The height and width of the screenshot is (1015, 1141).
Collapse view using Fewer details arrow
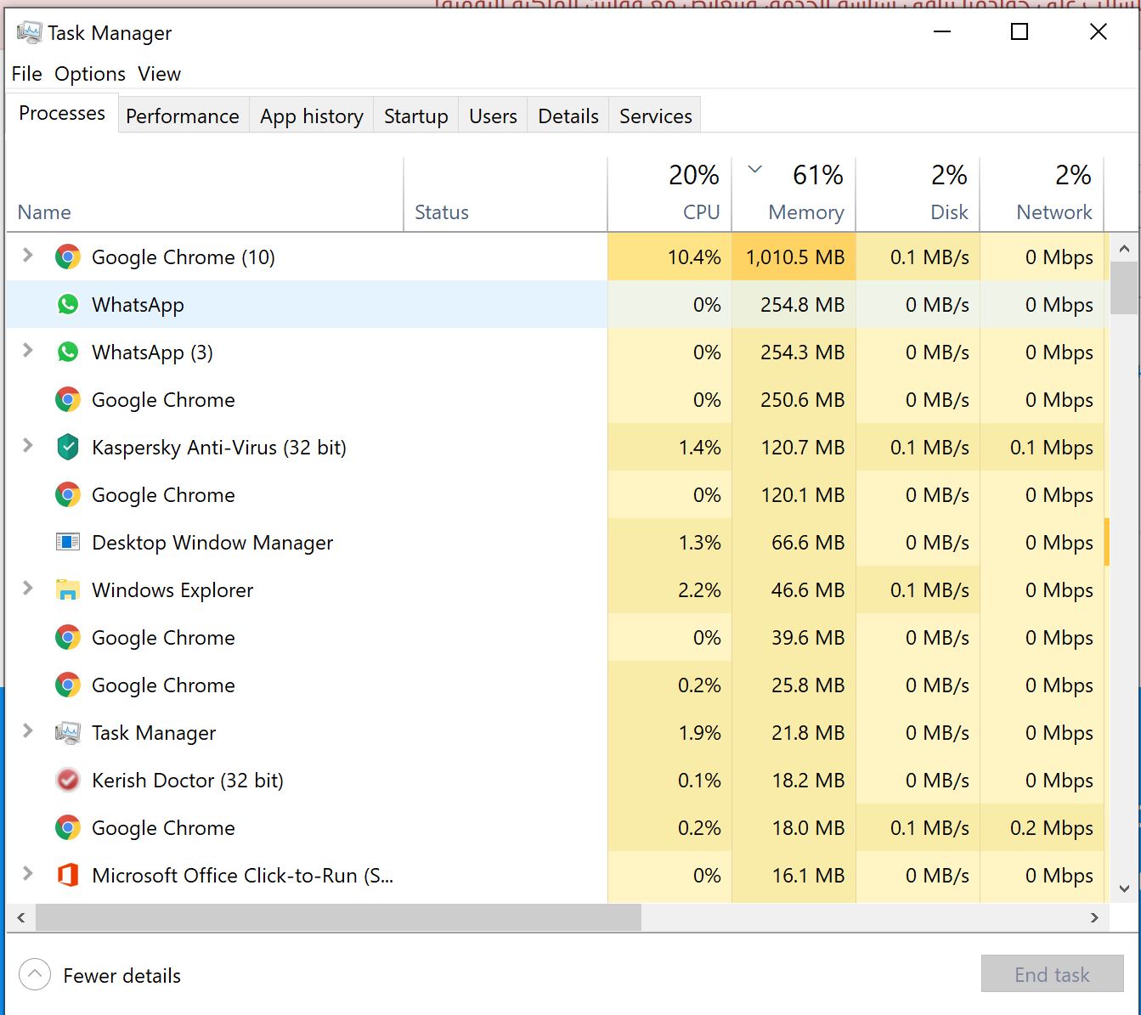pos(34,975)
